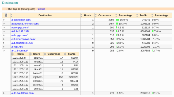The height and width of the screenshot is (97, 174).
Task: Click the checkbox icon in the table header
Action: tap(6, 15)
